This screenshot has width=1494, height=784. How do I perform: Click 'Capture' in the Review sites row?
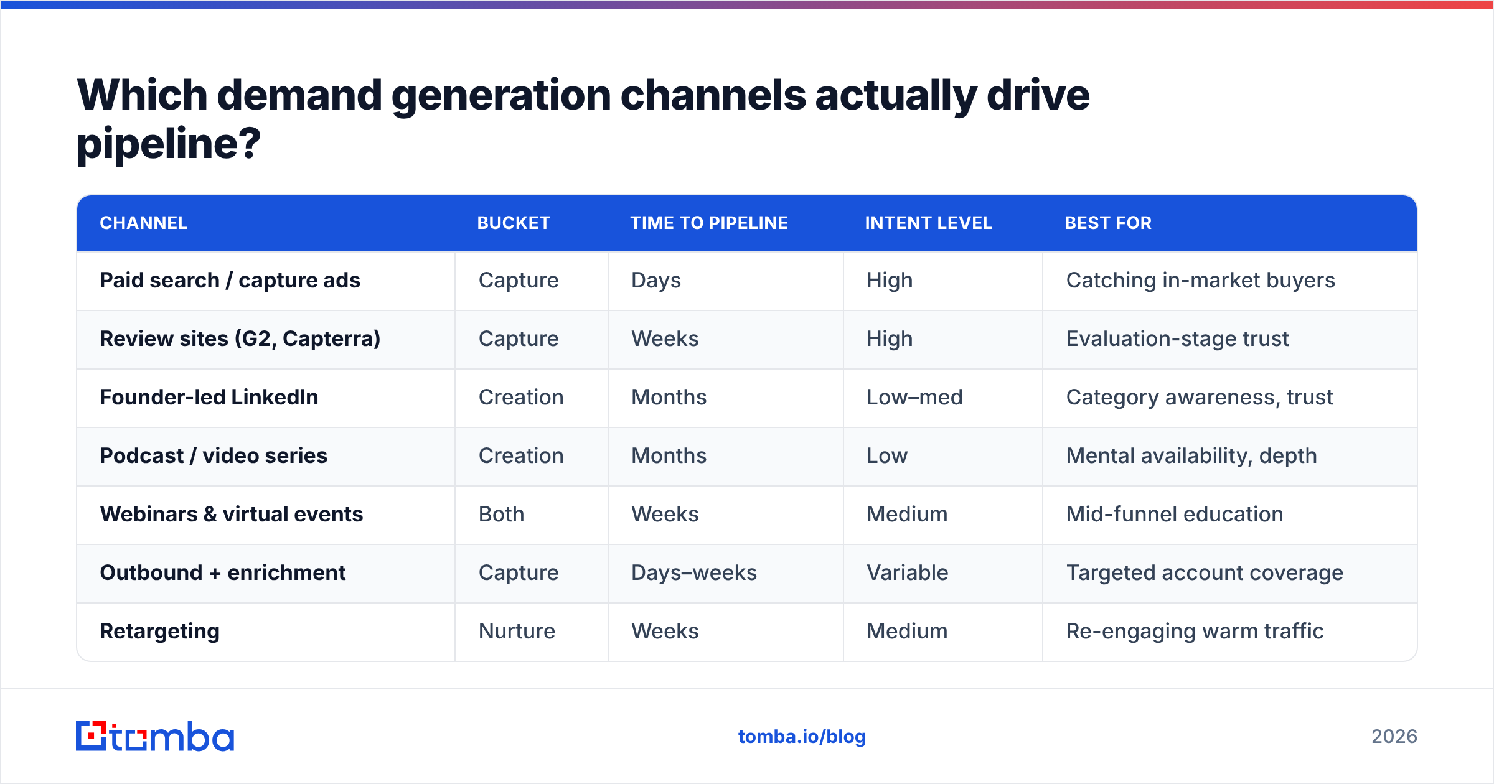coord(519,339)
